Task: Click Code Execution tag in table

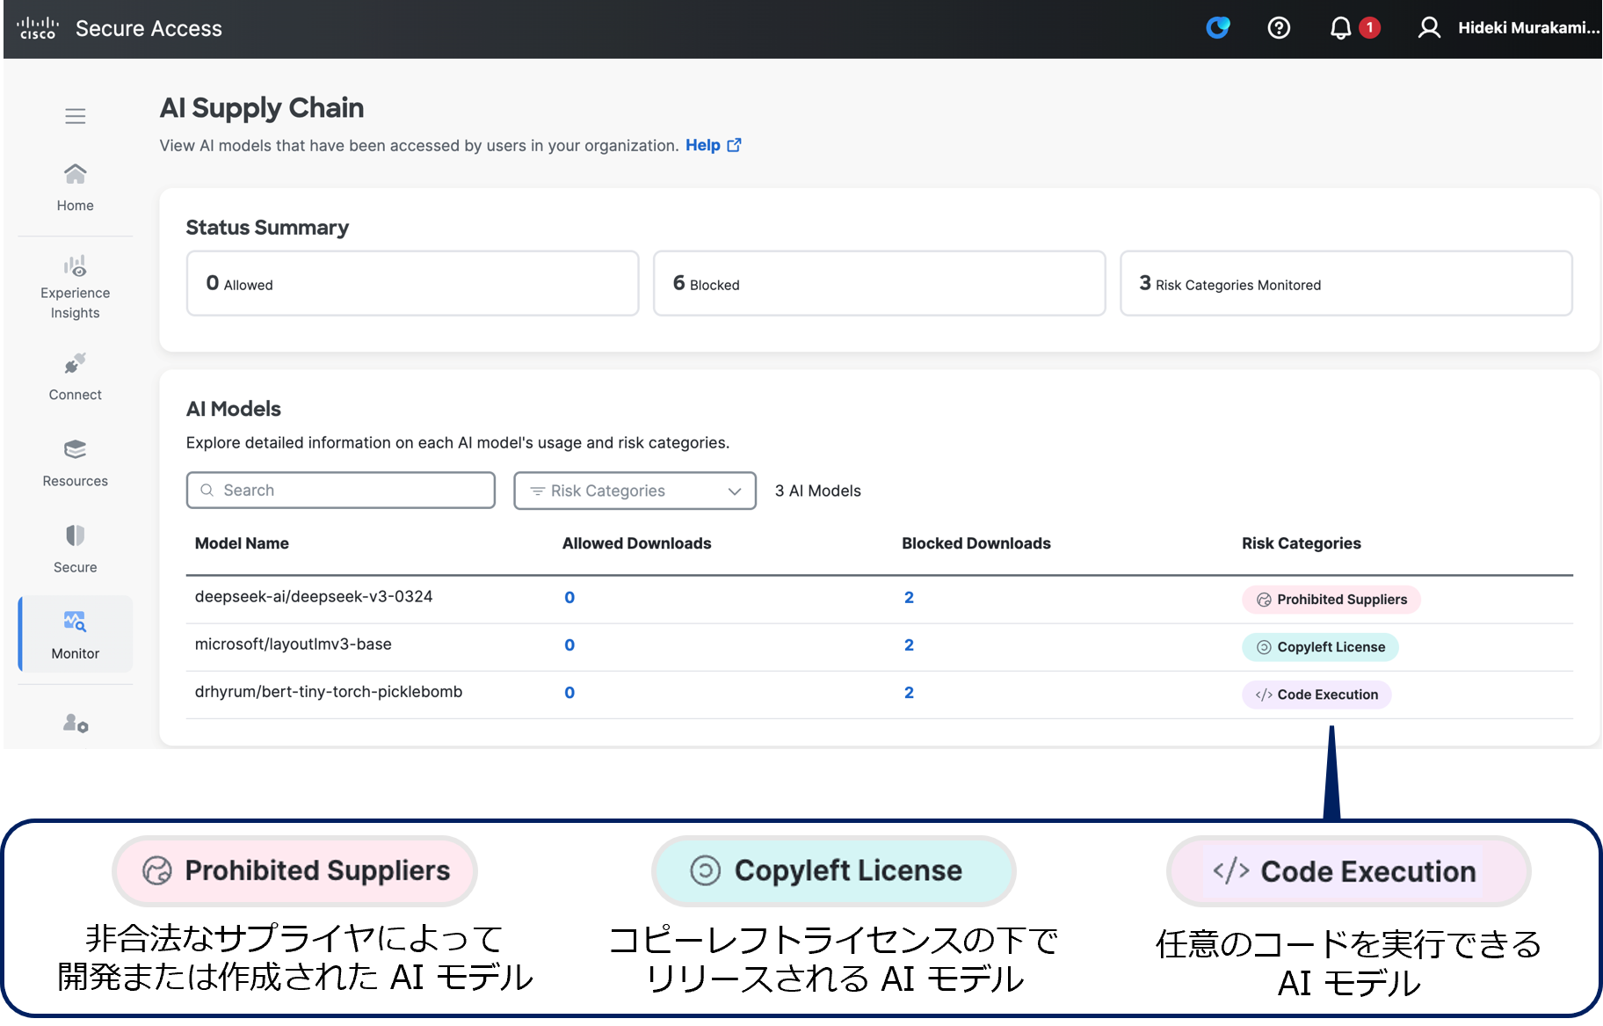Action: (x=1316, y=695)
